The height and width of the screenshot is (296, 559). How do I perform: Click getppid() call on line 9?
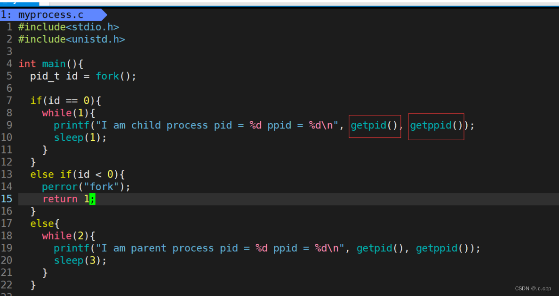[436, 126]
